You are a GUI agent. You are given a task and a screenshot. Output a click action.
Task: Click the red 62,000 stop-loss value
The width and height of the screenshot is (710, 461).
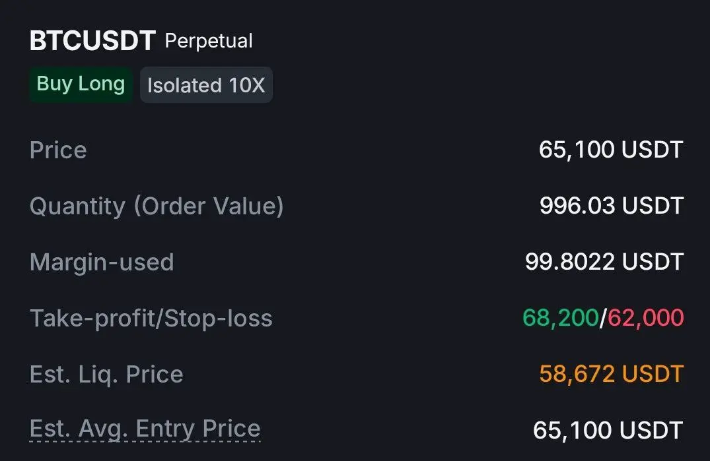click(646, 318)
